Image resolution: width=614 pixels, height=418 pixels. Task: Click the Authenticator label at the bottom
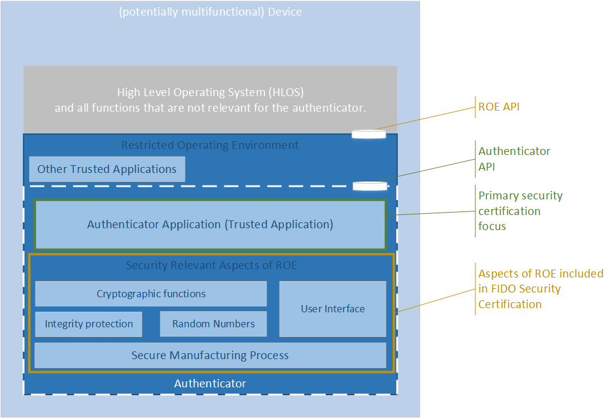pos(209,383)
